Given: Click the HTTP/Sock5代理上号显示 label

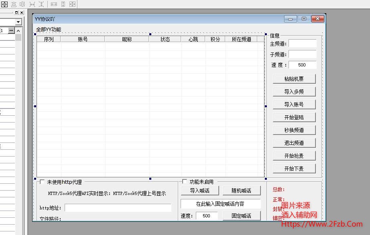Looking at the screenshot, I should pyautogui.click(x=140, y=193).
